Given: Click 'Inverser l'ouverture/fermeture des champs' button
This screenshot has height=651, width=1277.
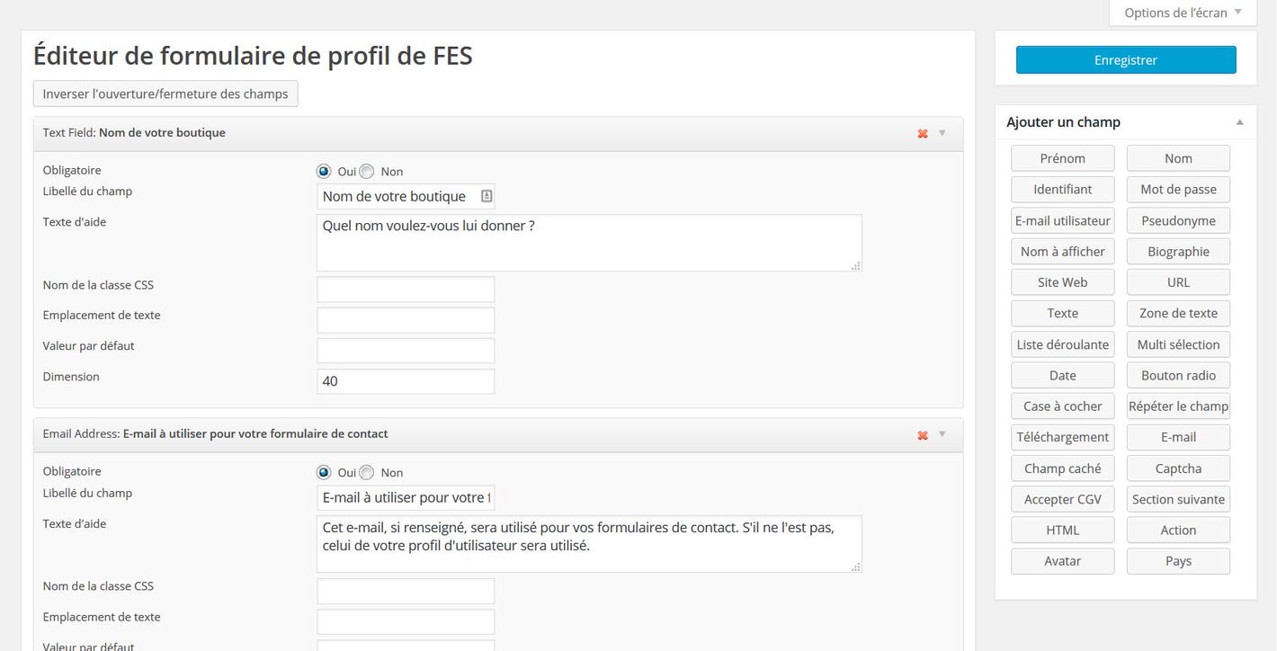Looking at the screenshot, I should (165, 94).
